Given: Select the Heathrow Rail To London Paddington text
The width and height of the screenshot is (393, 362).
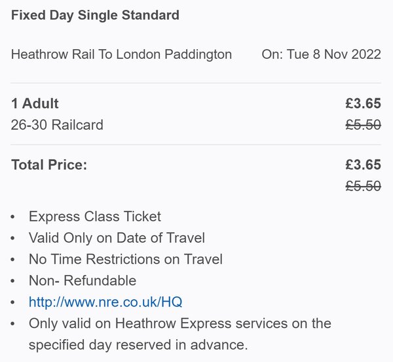Looking at the screenshot, I should (121, 54).
